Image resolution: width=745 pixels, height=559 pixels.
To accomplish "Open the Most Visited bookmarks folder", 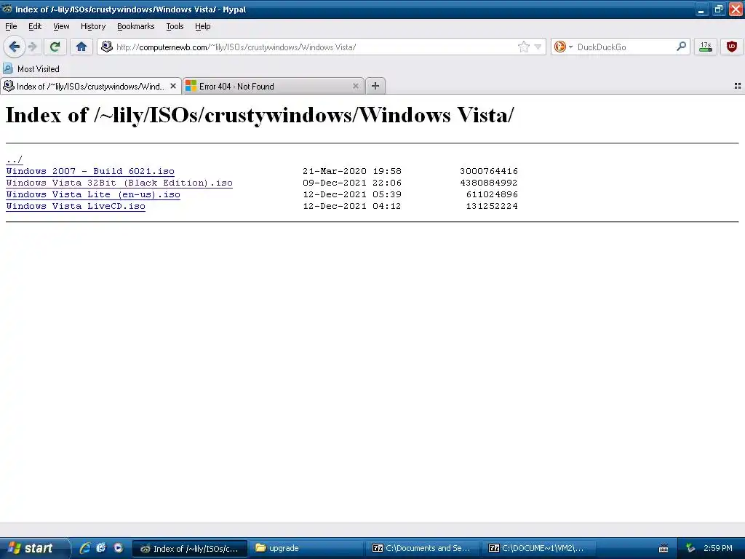I will click(x=31, y=69).
